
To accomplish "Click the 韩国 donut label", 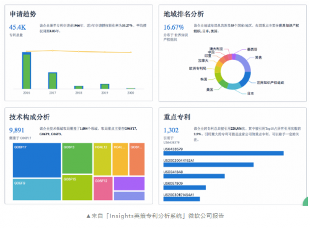I will click(204, 79).
